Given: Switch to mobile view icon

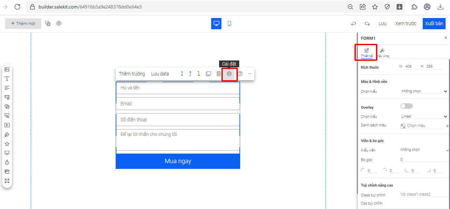Looking at the screenshot, I should (x=229, y=23).
